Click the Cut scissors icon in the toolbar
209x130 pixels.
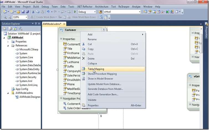click(33, 12)
